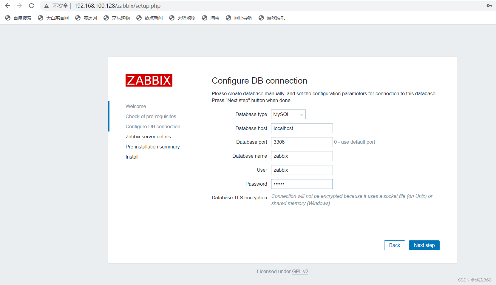496x285 pixels.
Task: Click the ZABBIX logo
Action: pyautogui.click(x=149, y=80)
